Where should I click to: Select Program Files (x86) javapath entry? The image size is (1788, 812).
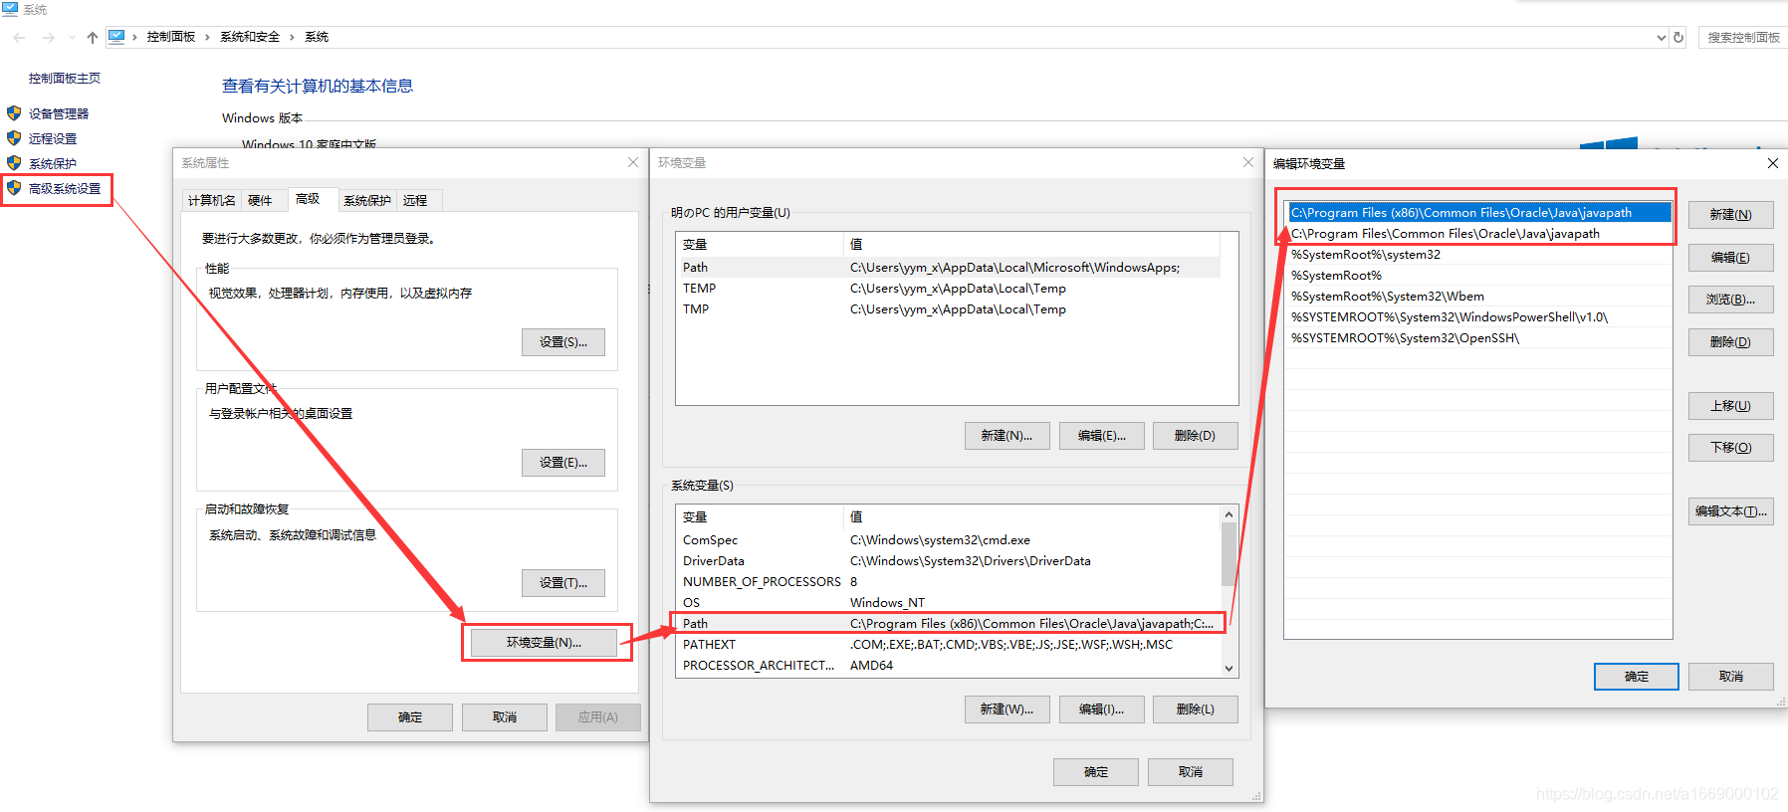click(x=1478, y=213)
